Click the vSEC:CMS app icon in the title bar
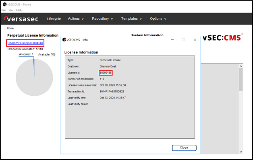 point(5,4)
